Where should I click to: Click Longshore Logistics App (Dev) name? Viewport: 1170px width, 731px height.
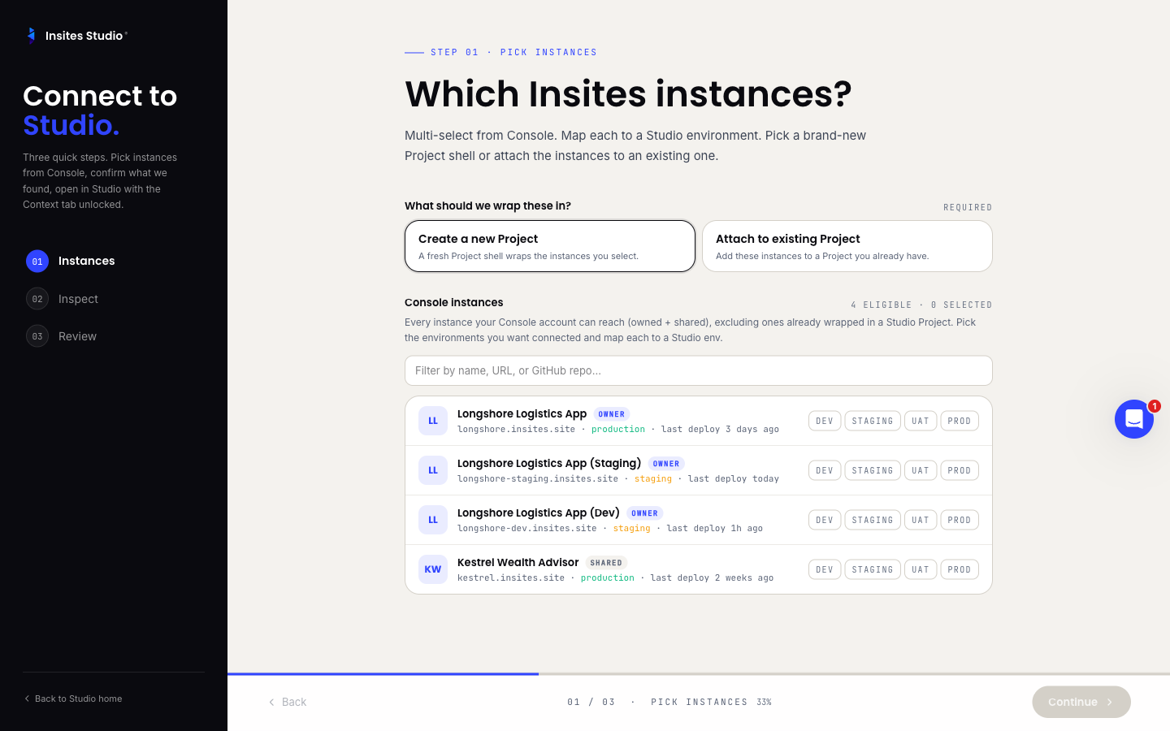(539, 513)
